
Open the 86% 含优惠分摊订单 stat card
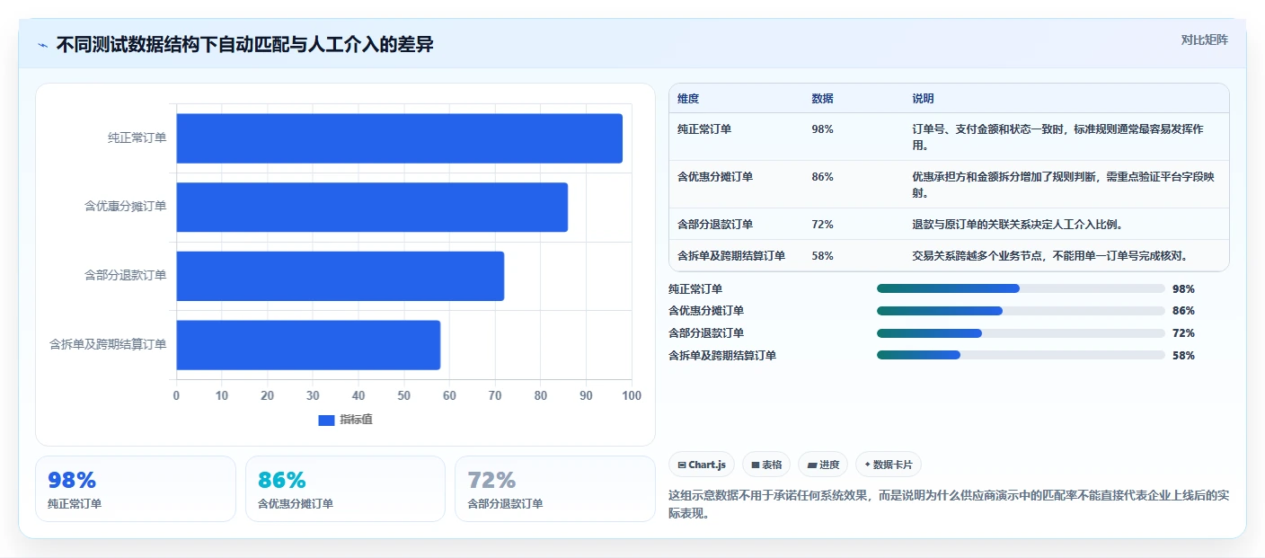pos(345,489)
